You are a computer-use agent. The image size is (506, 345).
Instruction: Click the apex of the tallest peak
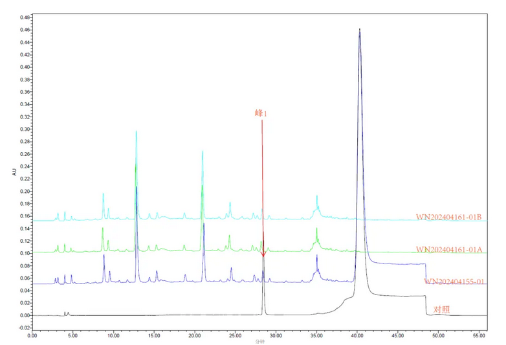tap(360, 29)
